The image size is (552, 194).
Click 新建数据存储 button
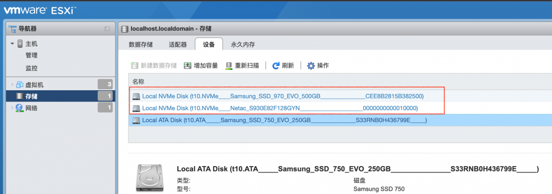pos(154,66)
